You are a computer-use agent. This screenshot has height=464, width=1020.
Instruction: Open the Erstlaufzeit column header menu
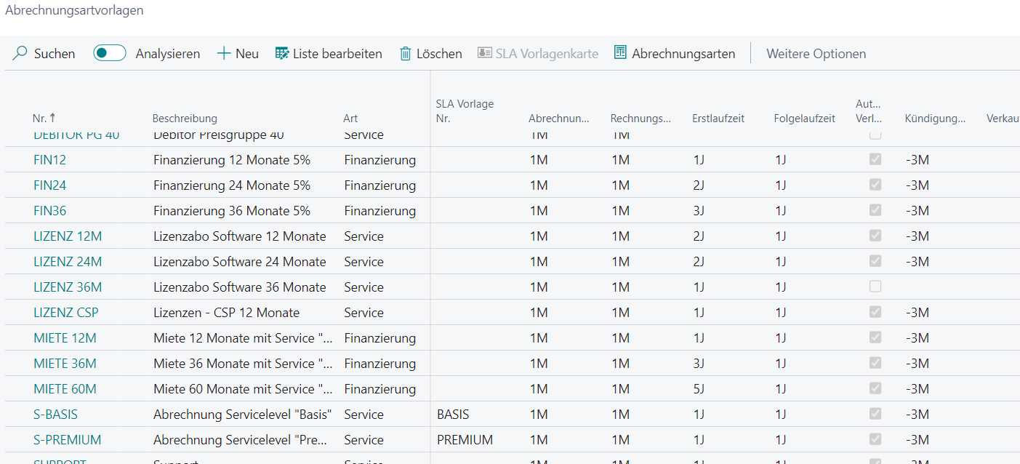pyautogui.click(x=718, y=119)
